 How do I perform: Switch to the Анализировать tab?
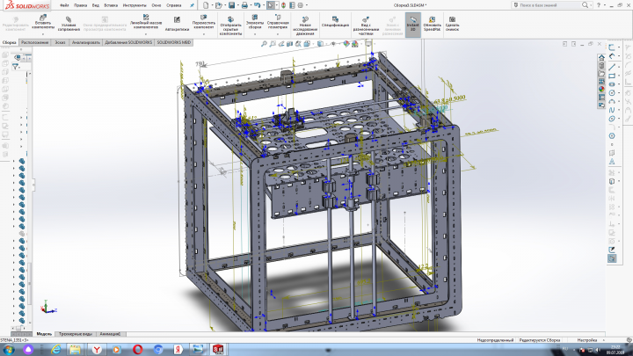point(85,42)
